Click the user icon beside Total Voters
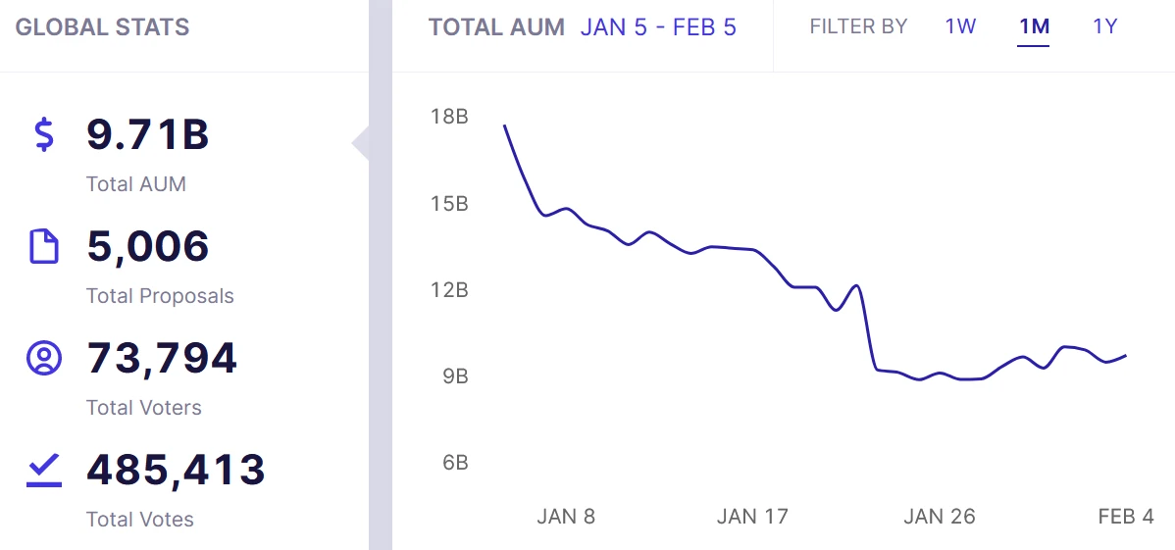Viewport: 1175px width, 550px height. [43, 358]
